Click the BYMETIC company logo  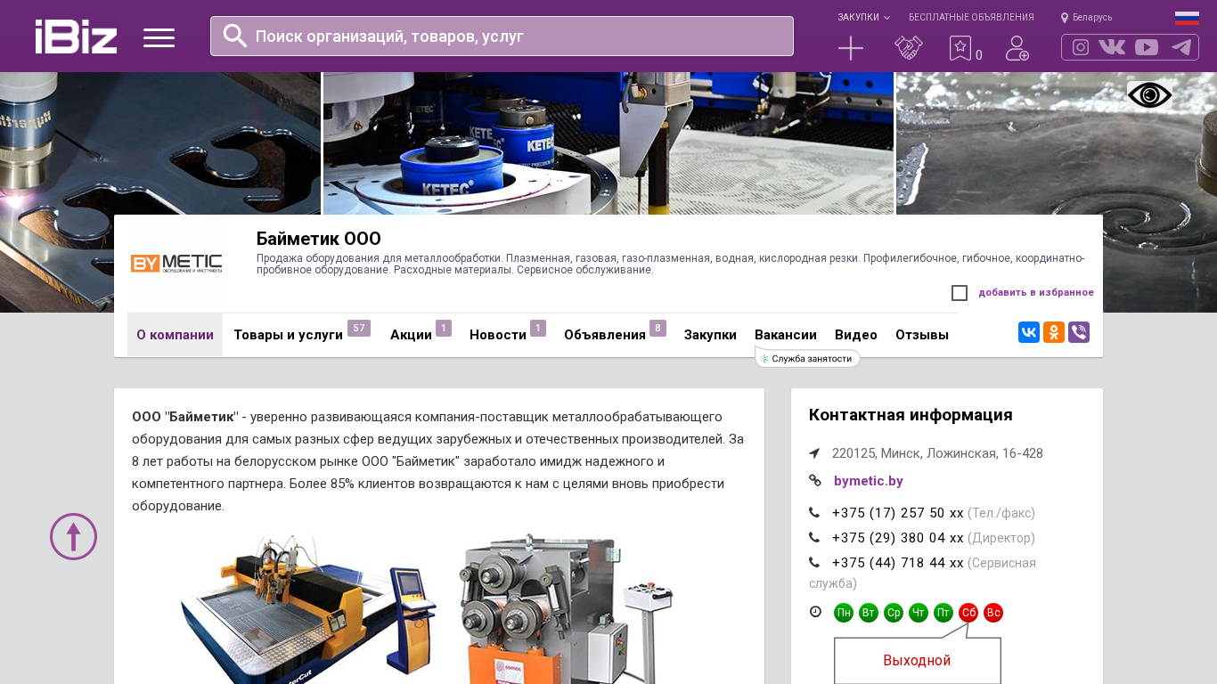(176, 264)
